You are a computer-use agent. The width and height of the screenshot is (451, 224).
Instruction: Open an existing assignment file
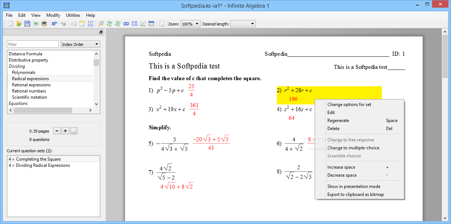point(19,24)
